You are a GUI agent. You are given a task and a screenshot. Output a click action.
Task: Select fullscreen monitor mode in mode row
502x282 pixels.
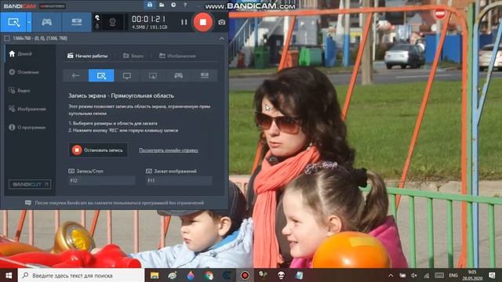(x=127, y=76)
